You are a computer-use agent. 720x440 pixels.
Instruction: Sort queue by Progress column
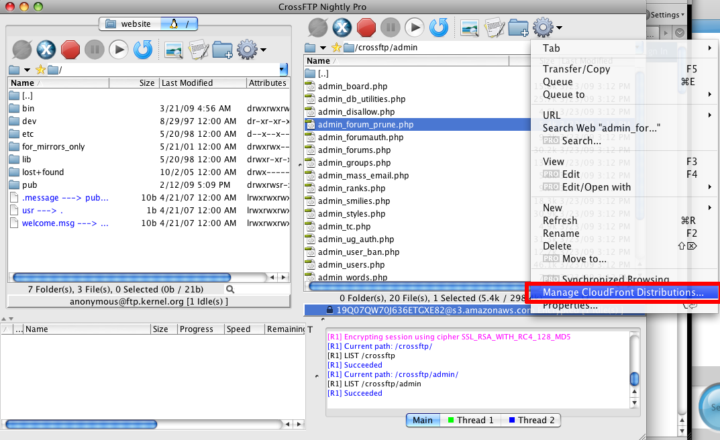click(201, 329)
